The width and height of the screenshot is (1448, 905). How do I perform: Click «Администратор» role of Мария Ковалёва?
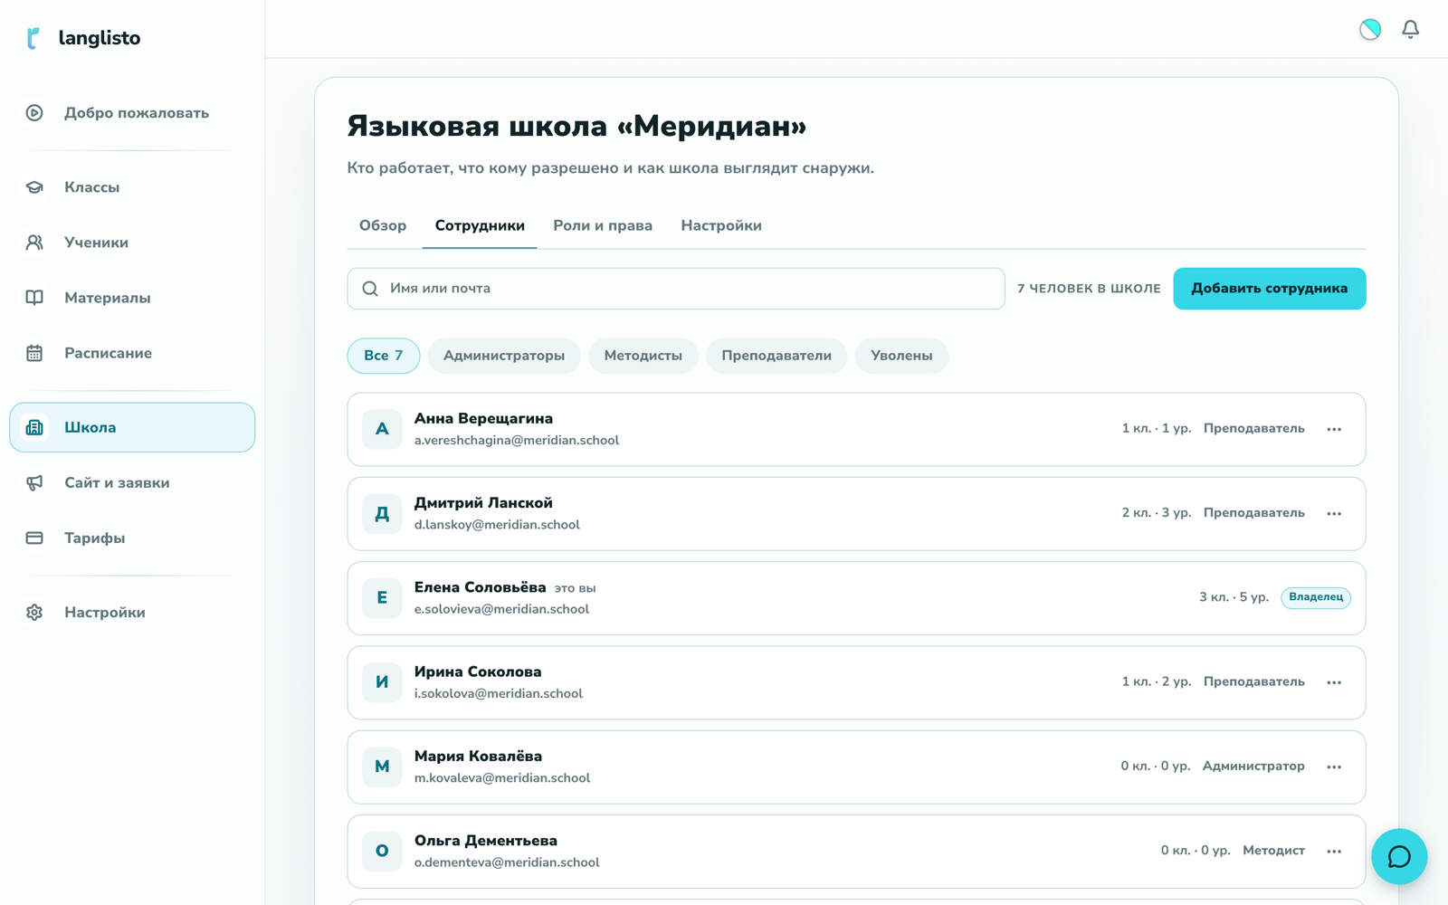click(x=1253, y=767)
